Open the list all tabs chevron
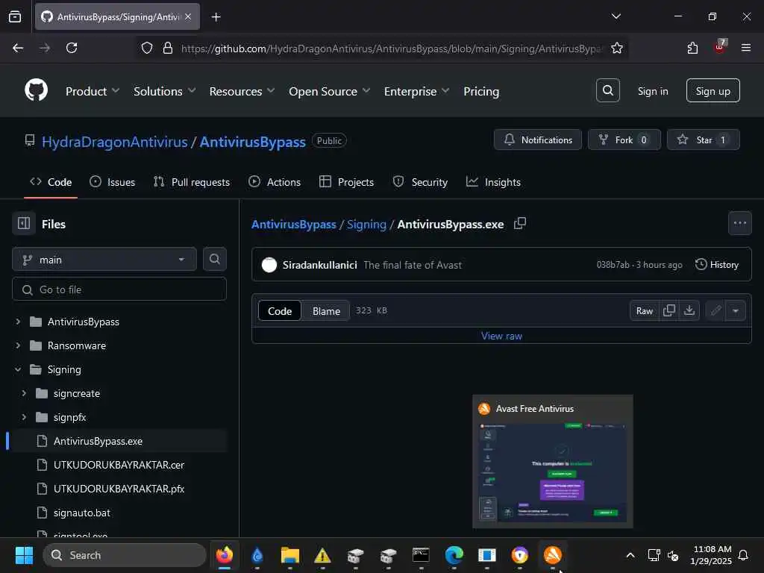Image resolution: width=764 pixels, height=573 pixels. point(616,16)
